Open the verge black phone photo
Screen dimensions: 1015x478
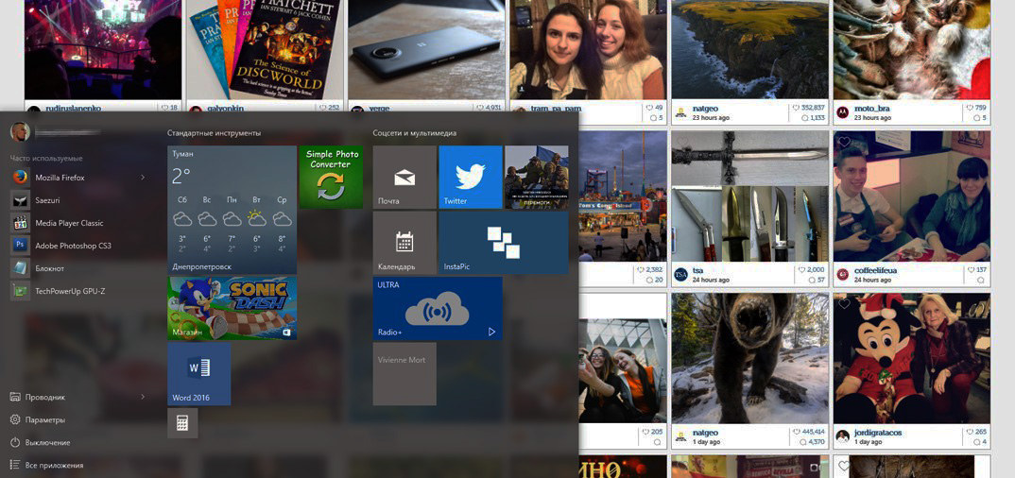[x=426, y=49]
